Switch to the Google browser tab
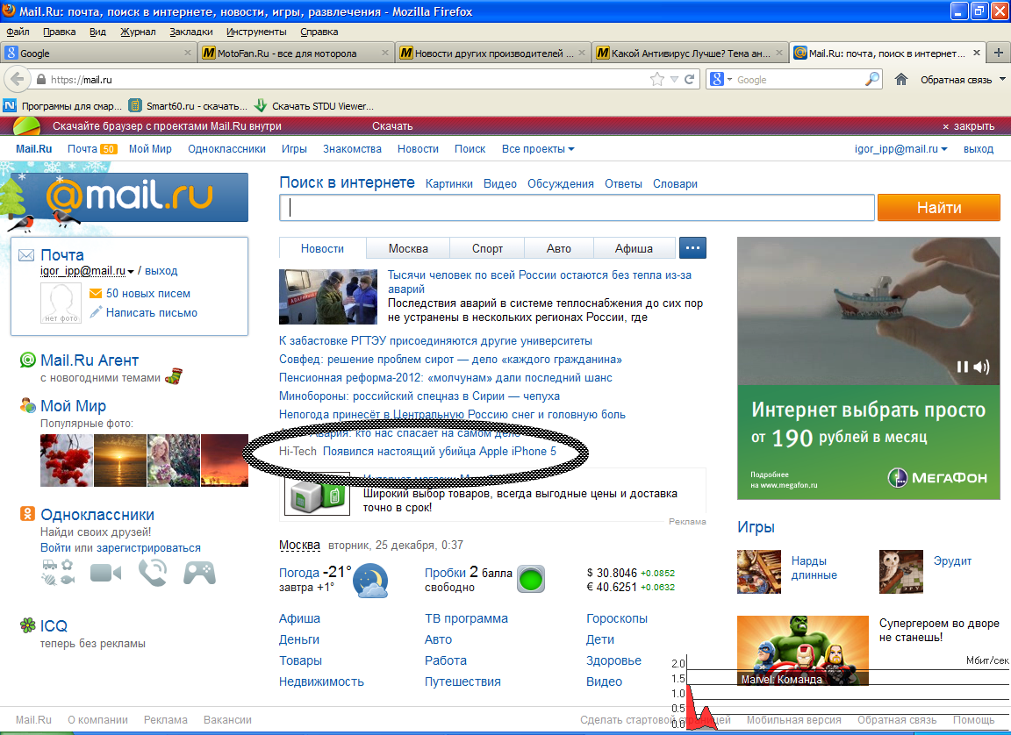The height and width of the screenshot is (735, 1011). (x=98, y=53)
